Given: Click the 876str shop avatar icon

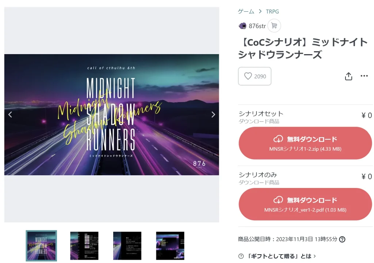Looking at the screenshot, I should pos(243,26).
